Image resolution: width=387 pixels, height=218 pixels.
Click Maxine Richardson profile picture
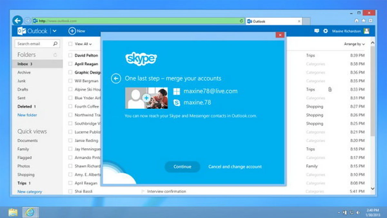coord(366,31)
